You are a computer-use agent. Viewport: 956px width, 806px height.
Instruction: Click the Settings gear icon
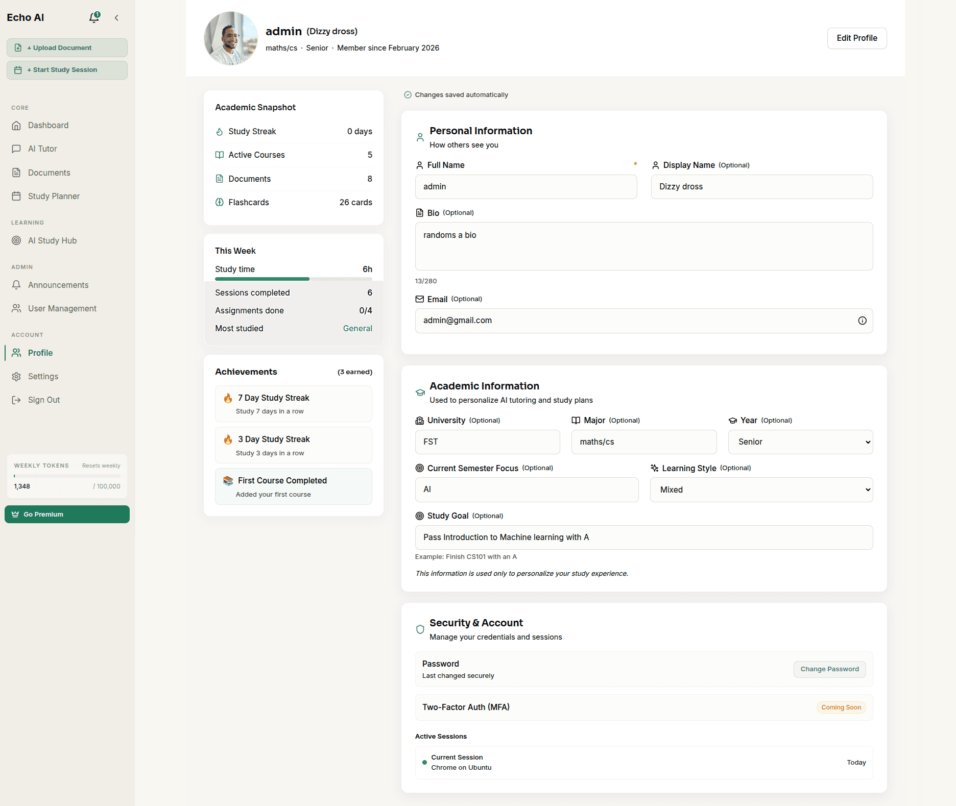click(x=16, y=376)
